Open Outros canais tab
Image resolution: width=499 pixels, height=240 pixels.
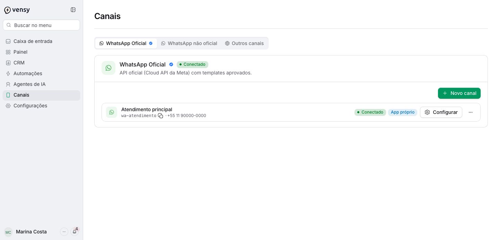[x=244, y=43]
